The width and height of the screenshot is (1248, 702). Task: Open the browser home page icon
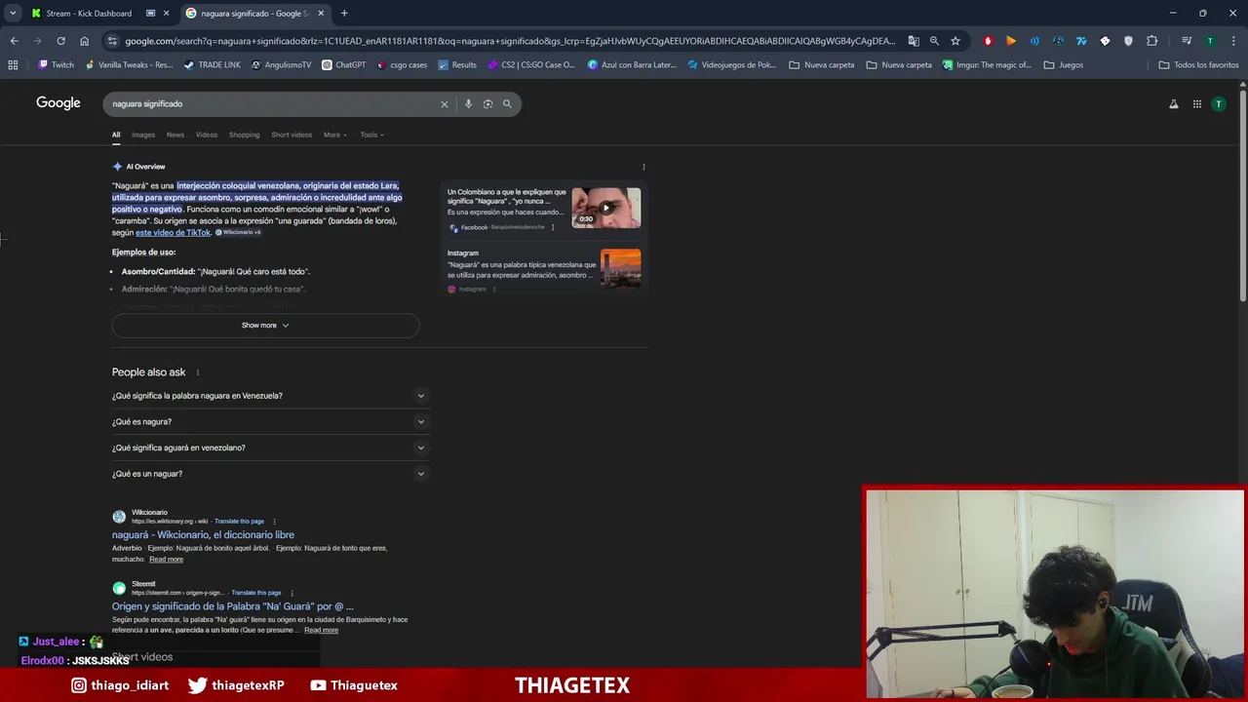[84, 41]
